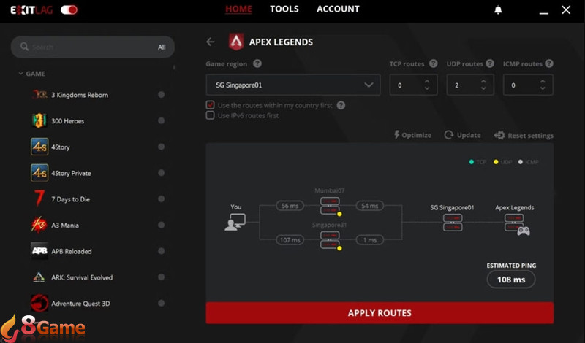Viewport: 585px width, 343px height.
Task: Click the back arrow beside Apex Legends
Action: coord(211,42)
